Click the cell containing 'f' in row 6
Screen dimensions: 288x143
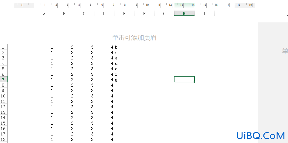coord(124,74)
